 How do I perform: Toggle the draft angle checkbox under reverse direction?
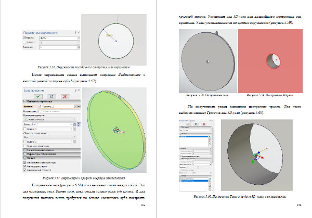click(x=25, y=142)
